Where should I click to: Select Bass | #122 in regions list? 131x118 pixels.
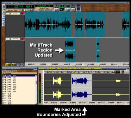coord(19,97)
